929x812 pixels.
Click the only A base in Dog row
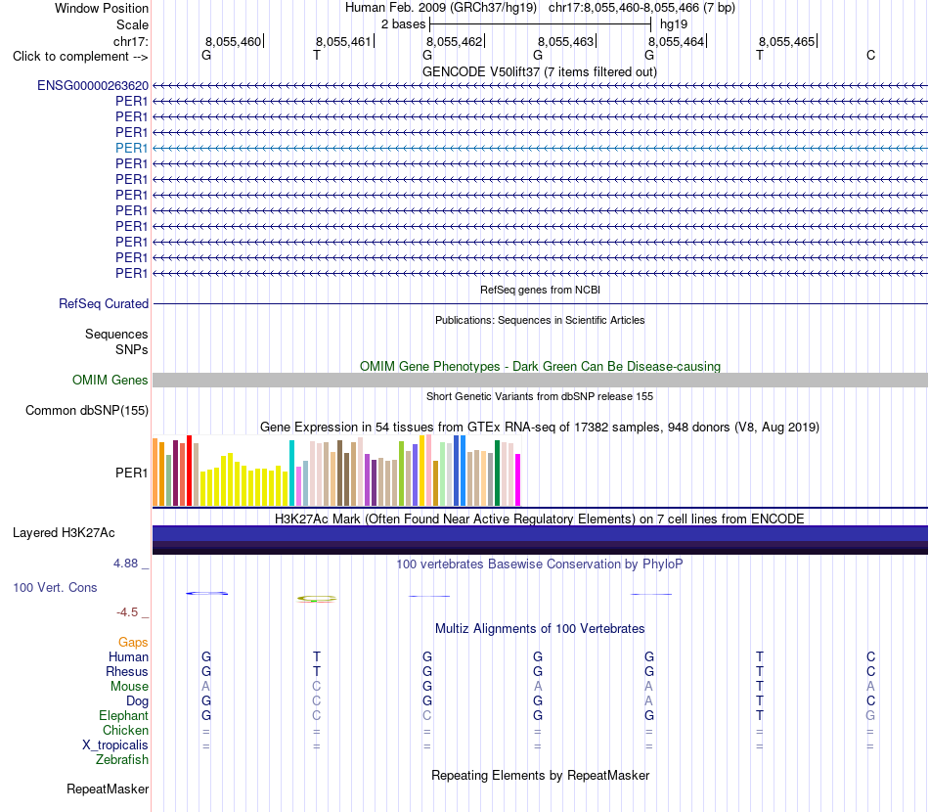[x=648, y=701]
